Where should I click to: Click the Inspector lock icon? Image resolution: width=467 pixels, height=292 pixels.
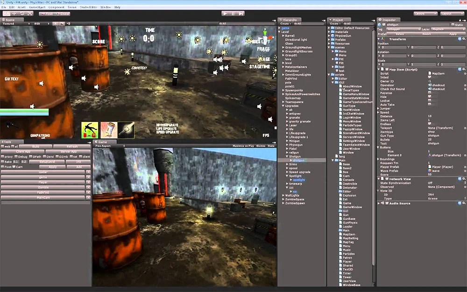tap(460, 20)
